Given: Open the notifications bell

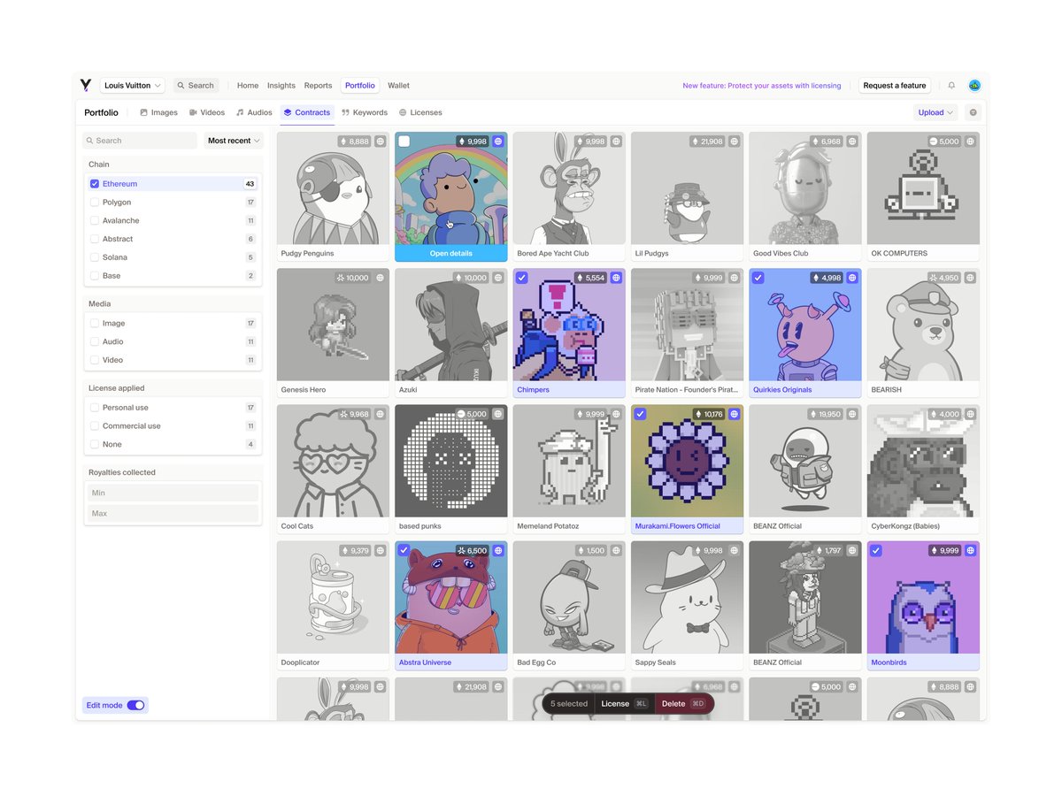Looking at the screenshot, I should (x=951, y=86).
